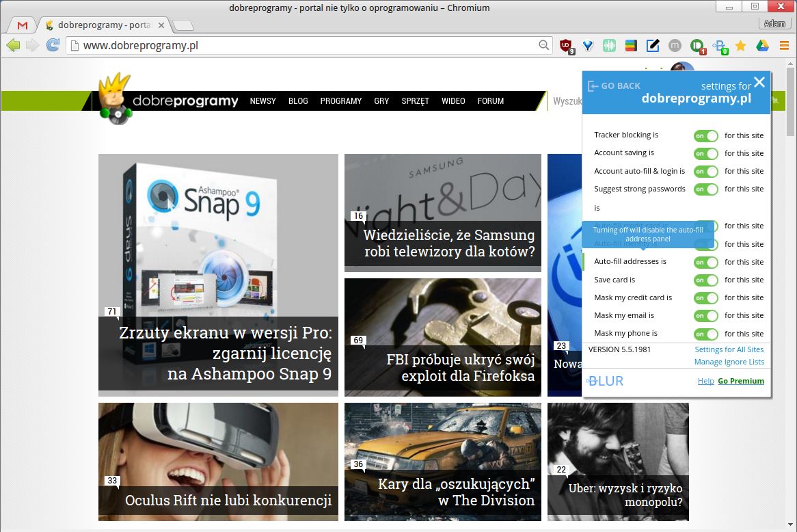Open a new browser tab
797x532 pixels.
183,25
